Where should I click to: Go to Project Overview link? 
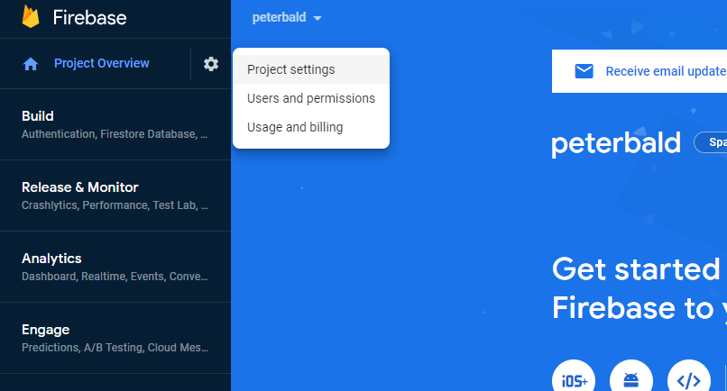[102, 63]
